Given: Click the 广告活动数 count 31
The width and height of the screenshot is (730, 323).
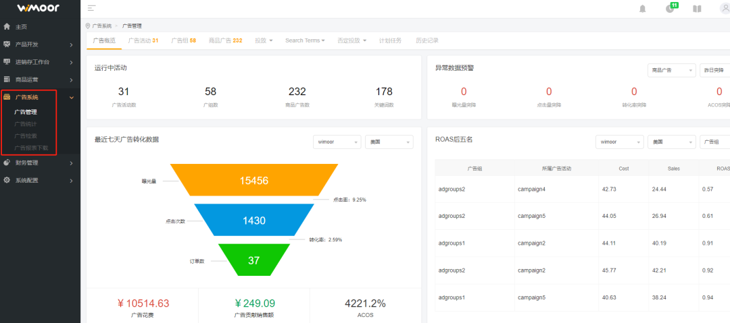Looking at the screenshot, I should (124, 92).
